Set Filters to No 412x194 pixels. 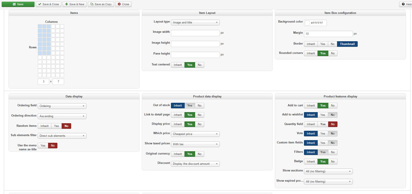coord(332,152)
